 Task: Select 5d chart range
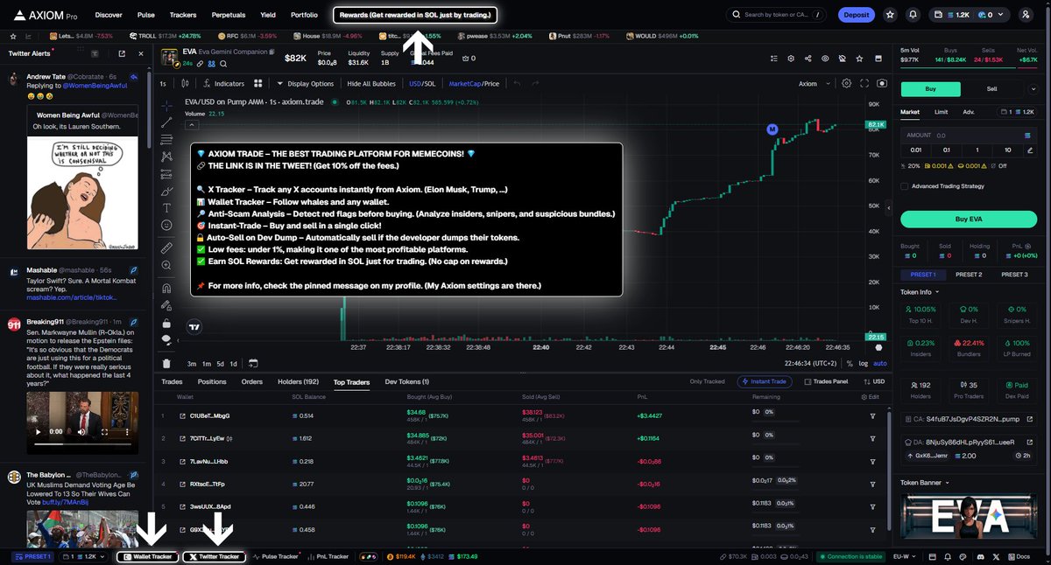219,363
